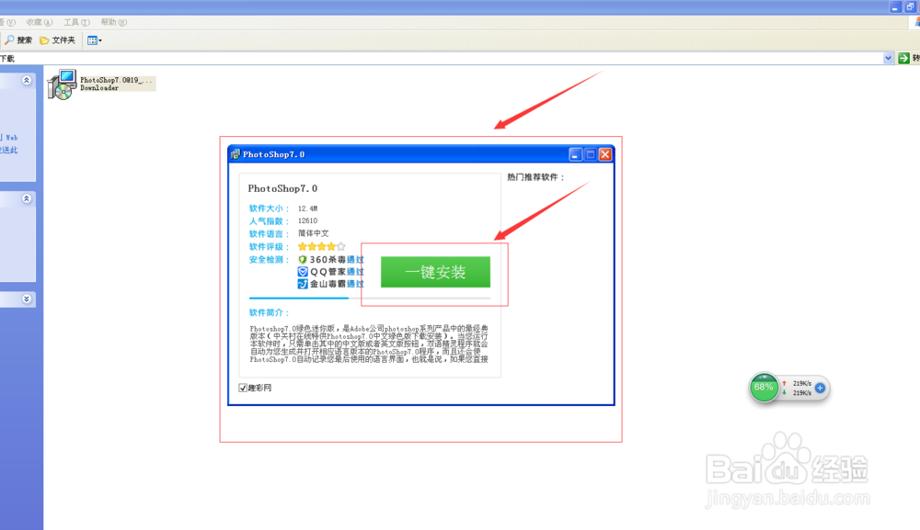Open the 工具 menu in Explorer
920x530 pixels.
[77, 22]
